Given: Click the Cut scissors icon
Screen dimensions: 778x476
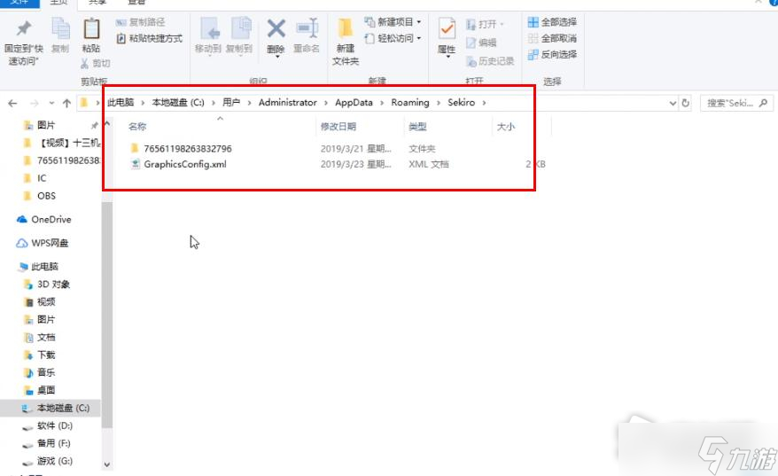Looking at the screenshot, I should point(85,64).
